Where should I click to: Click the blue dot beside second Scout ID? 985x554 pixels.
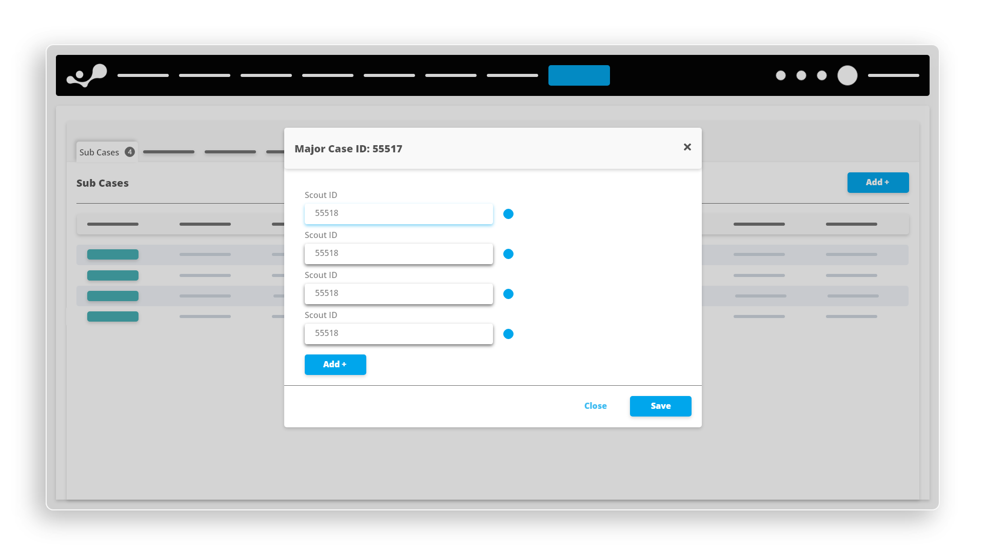[508, 254]
